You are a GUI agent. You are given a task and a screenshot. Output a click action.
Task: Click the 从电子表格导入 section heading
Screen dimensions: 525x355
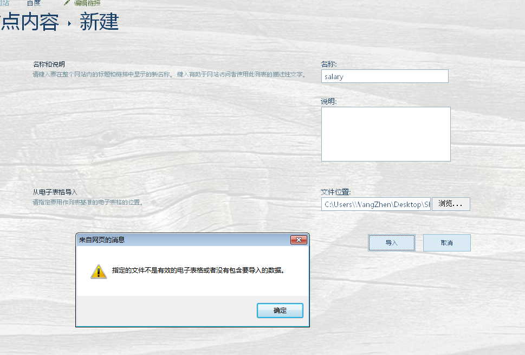[x=55, y=192]
